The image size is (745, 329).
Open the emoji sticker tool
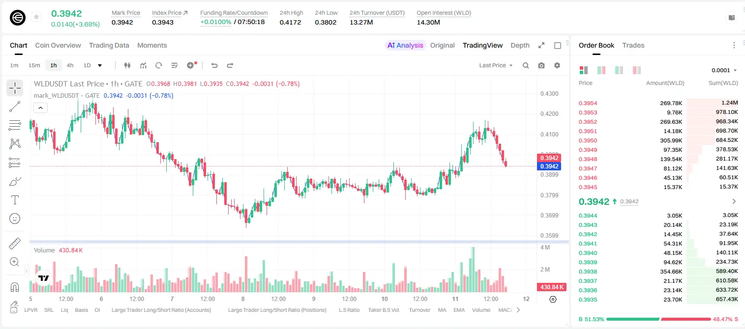[15, 219]
